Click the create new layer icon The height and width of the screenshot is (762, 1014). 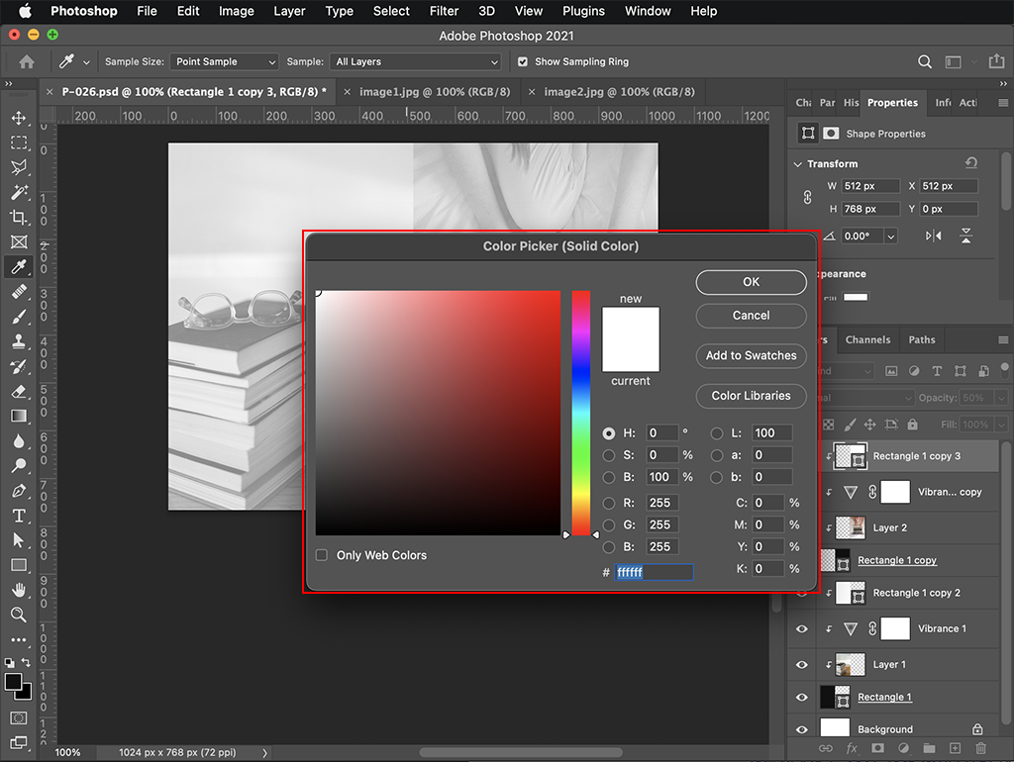coord(955,748)
